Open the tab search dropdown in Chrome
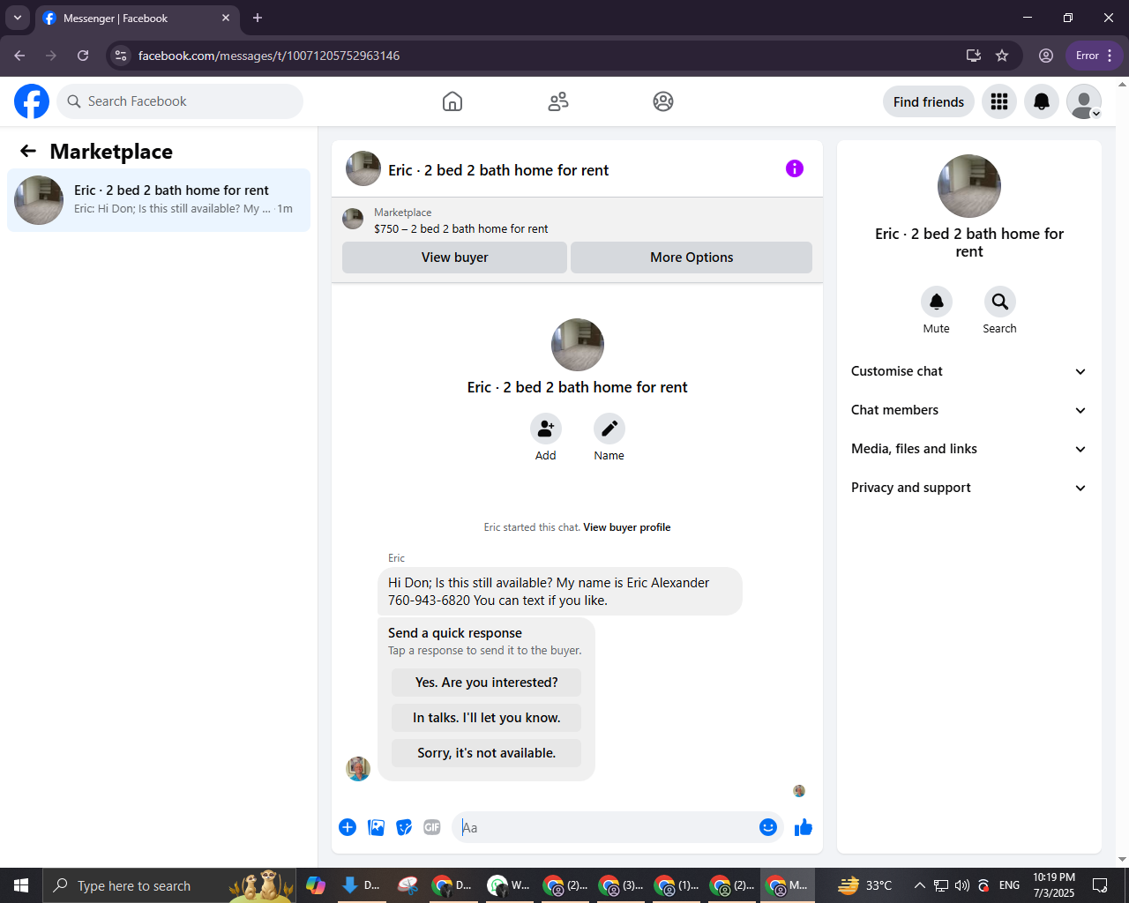The height and width of the screenshot is (903, 1129). click(x=18, y=18)
